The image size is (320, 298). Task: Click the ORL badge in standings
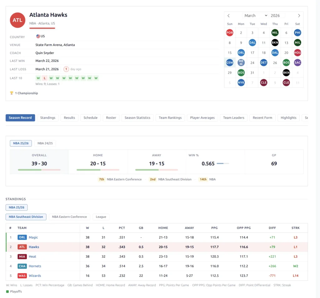(x=22, y=237)
